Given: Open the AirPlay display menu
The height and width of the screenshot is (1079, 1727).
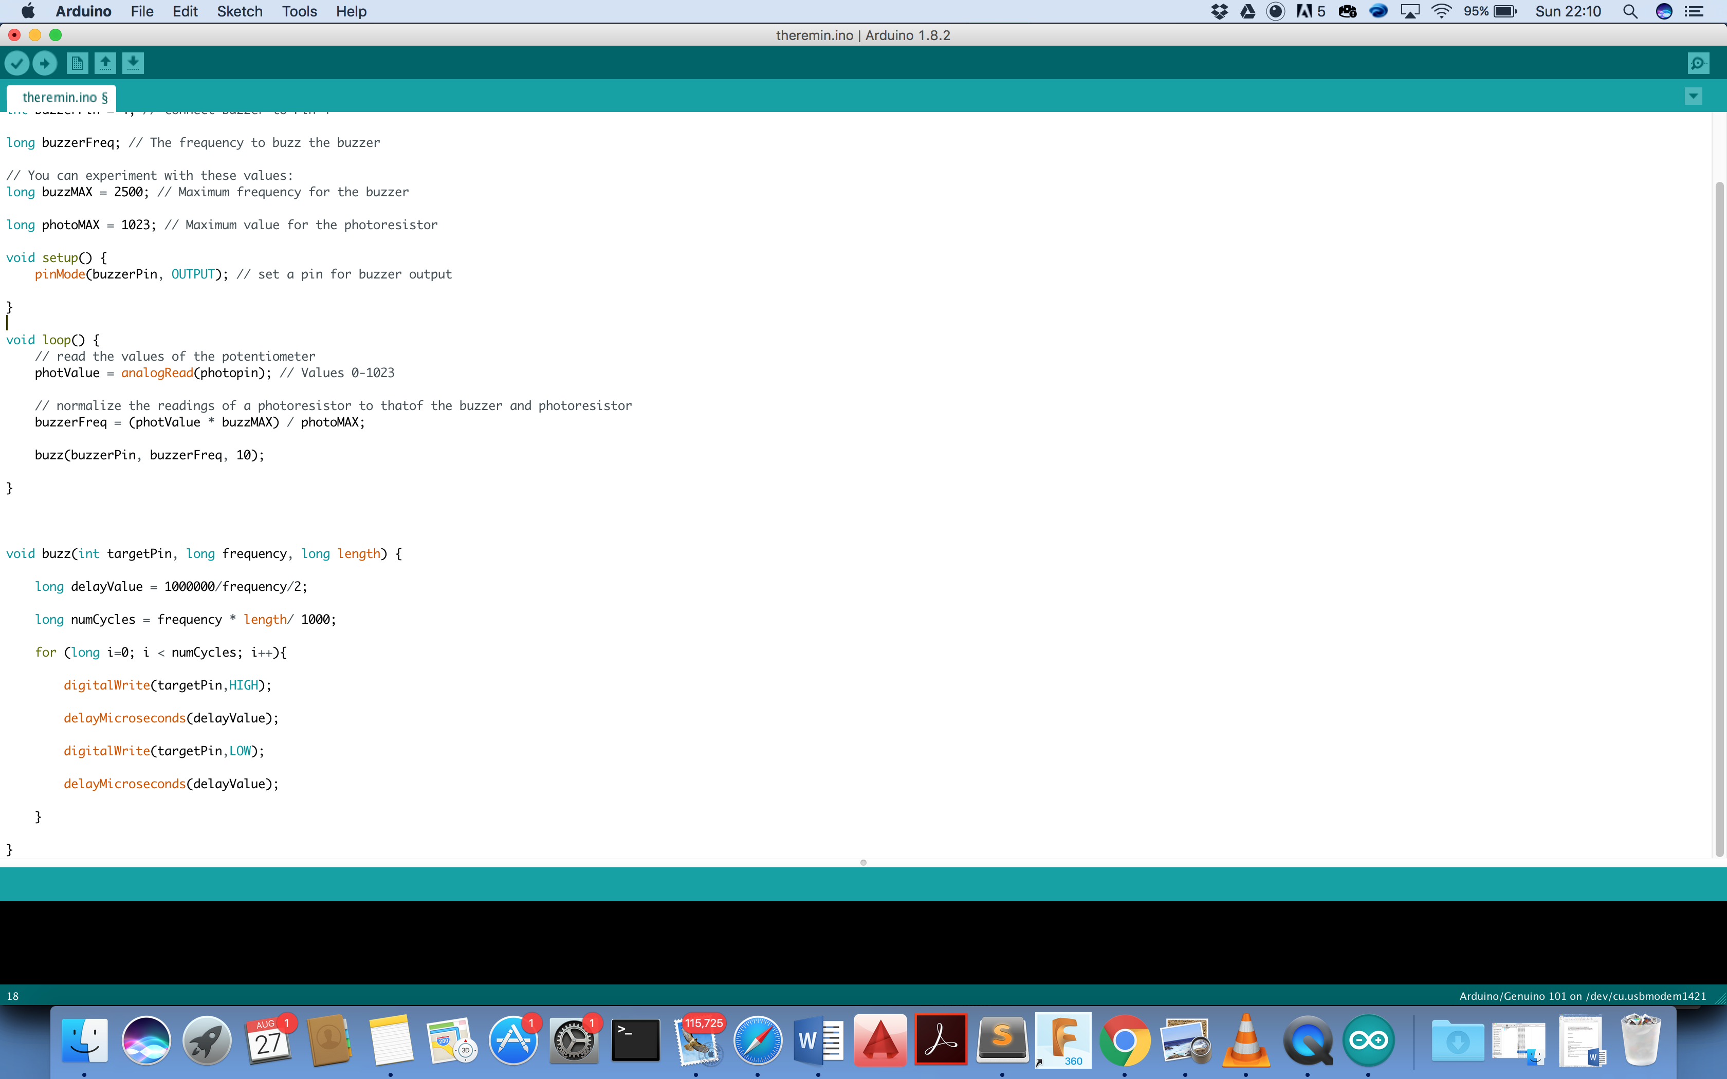Looking at the screenshot, I should [1410, 11].
